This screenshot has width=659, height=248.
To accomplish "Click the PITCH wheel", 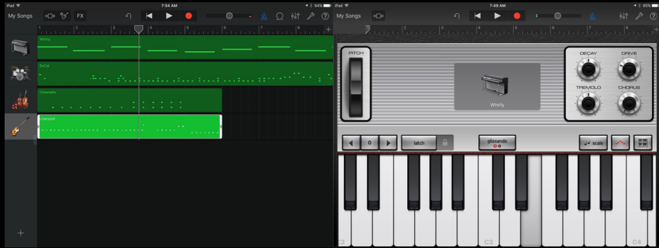I will [355, 87].
